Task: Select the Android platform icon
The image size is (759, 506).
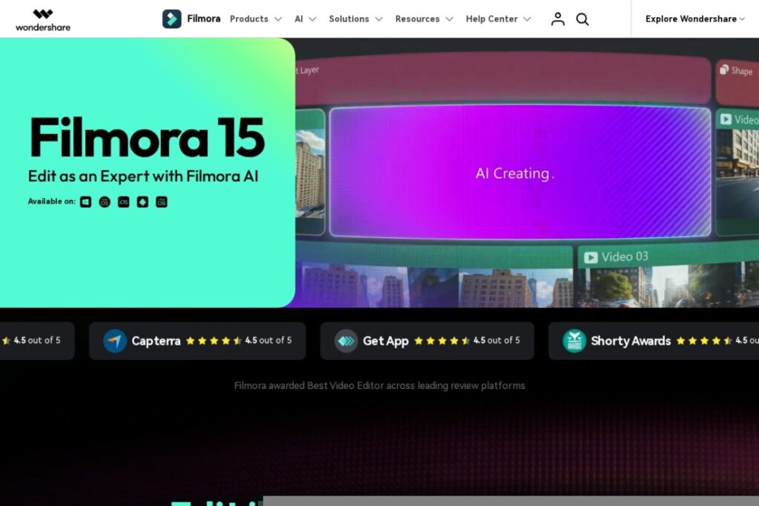Action: [x=142, y=202]
